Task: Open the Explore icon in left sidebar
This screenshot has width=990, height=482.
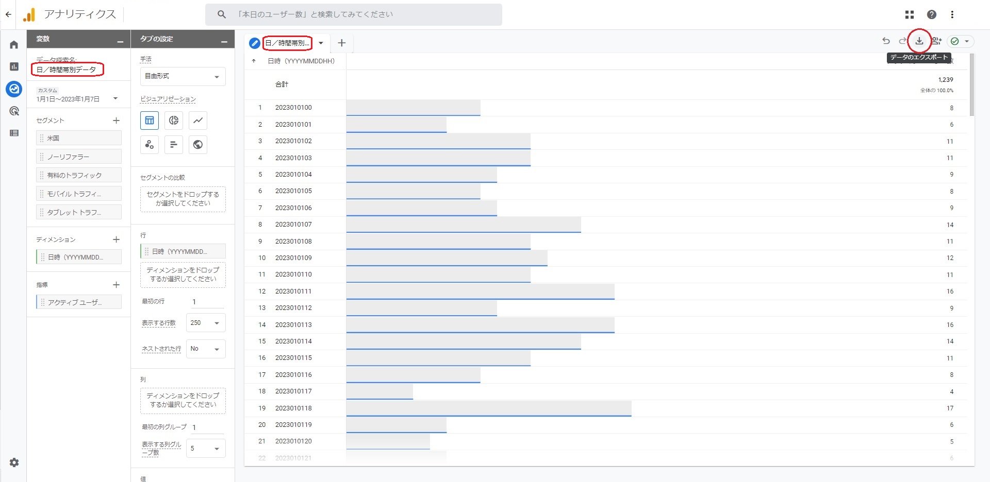Action: (x=14, y=89)
